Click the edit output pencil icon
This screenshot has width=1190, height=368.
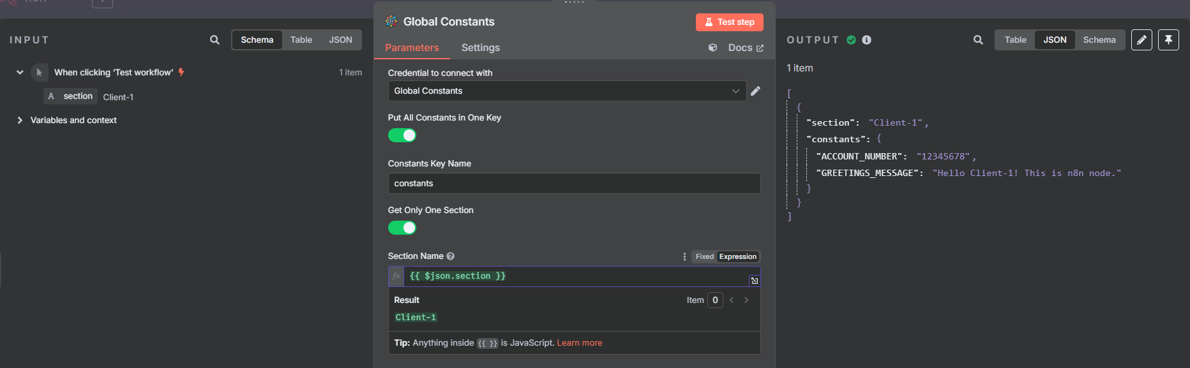tap(1141, 40)
